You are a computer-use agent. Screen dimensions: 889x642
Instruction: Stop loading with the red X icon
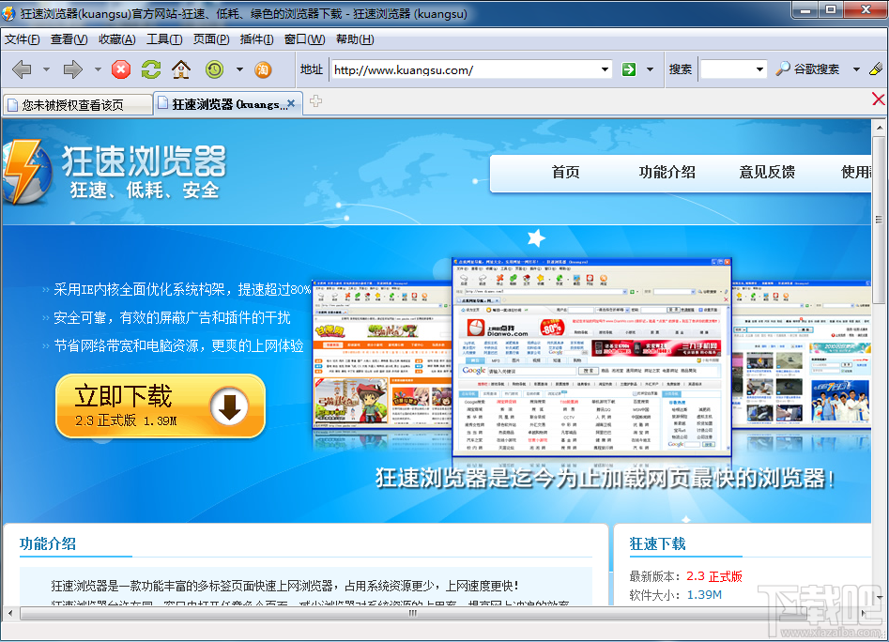[x=121, y=69]
